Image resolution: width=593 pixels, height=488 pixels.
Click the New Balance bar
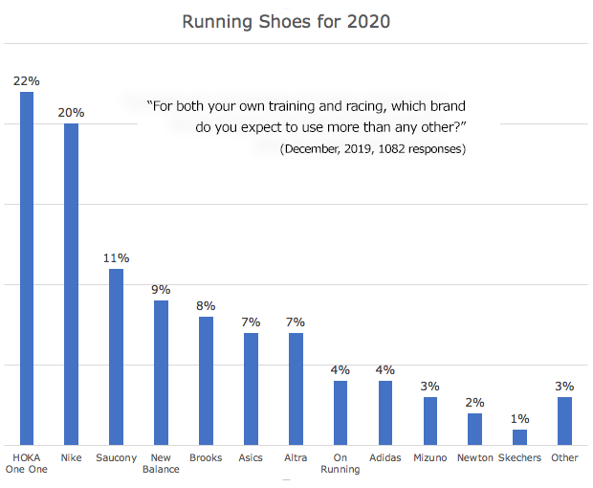coord(161,372)
